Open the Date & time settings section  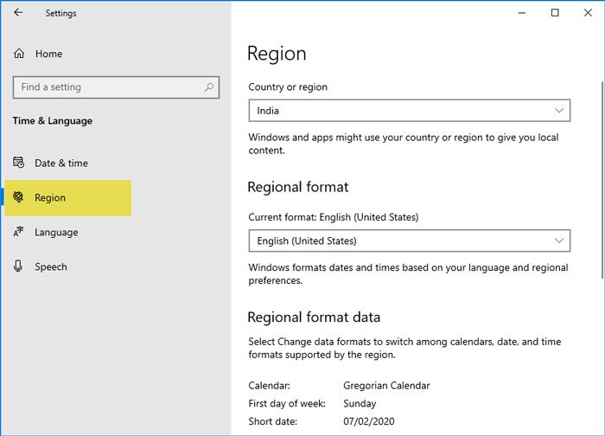[60, 163]
